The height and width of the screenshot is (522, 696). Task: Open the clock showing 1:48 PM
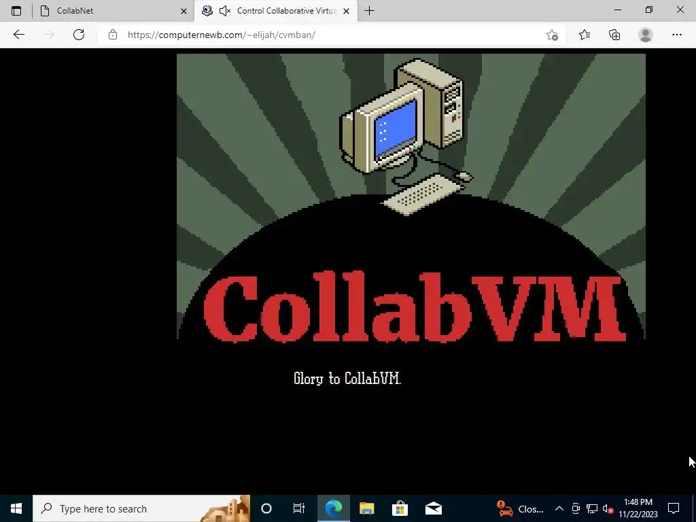point(638,508)
